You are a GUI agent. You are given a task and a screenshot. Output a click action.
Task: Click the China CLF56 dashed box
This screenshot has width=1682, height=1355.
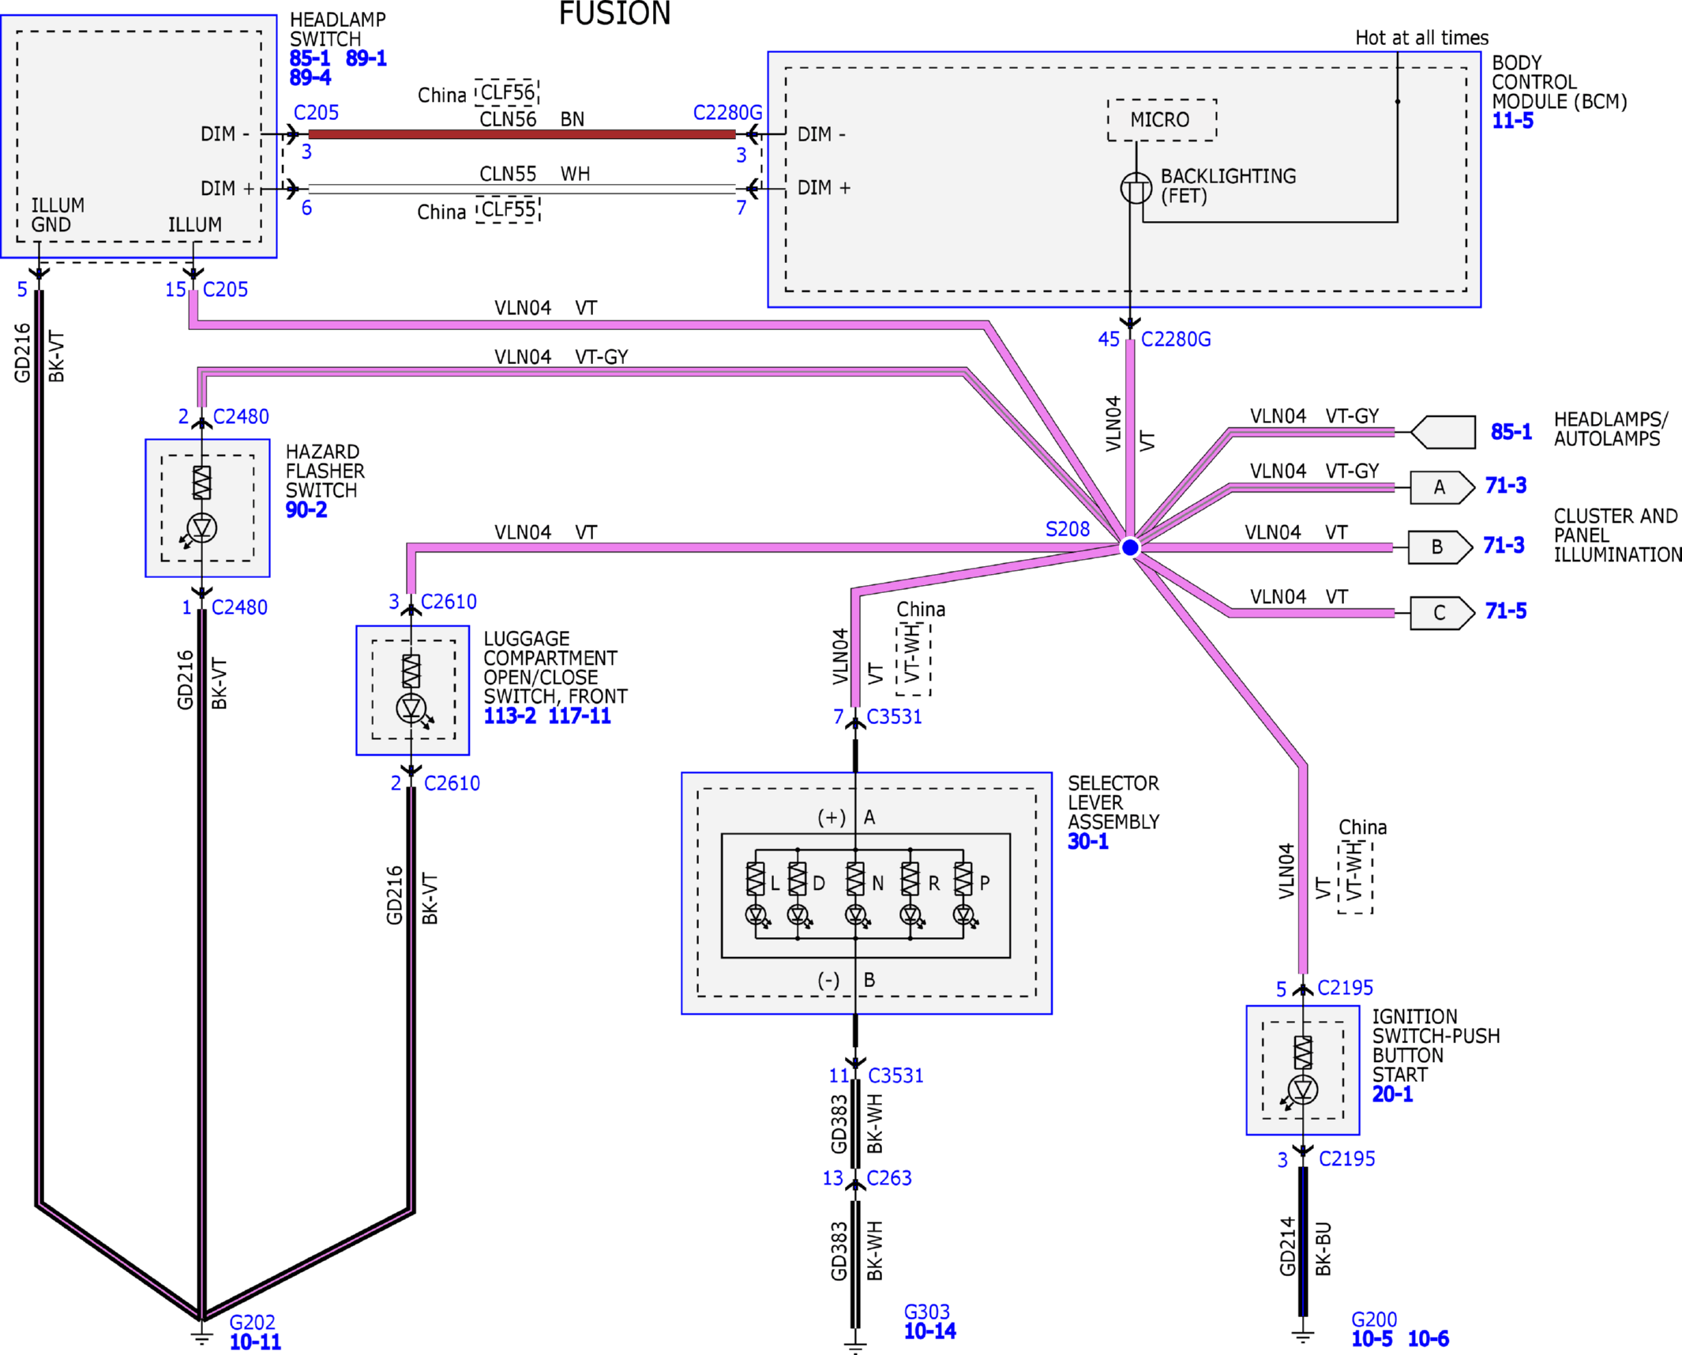pyautogui.click(x=508, y=92)
